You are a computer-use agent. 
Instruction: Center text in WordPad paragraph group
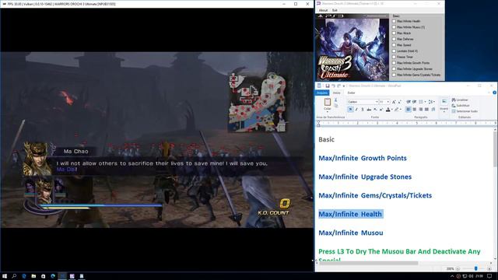pyautogui.click(x=414, y=109)
